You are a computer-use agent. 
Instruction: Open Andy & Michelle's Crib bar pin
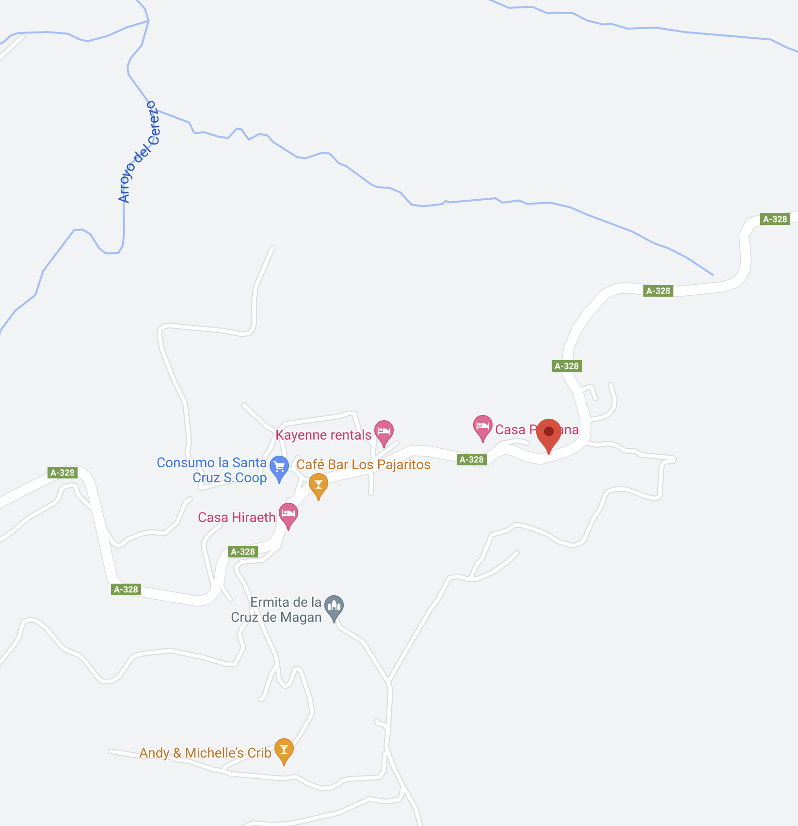tap(284, 751)
